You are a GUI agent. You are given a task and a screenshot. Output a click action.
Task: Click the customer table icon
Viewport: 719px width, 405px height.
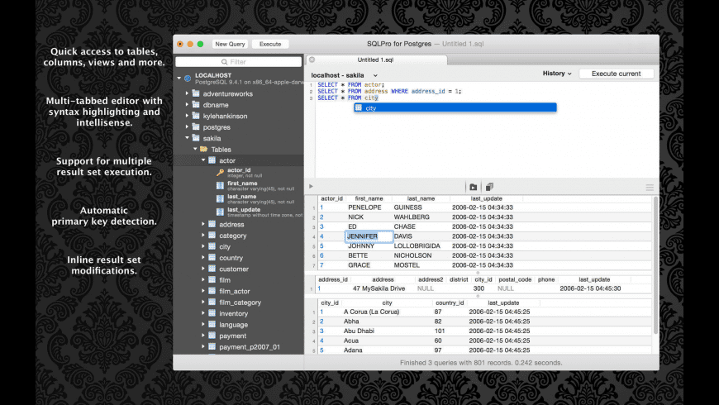pyautogui.click(x=212, y=269)
